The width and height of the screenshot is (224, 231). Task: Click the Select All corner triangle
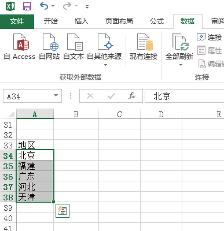(x=12, y=114)
